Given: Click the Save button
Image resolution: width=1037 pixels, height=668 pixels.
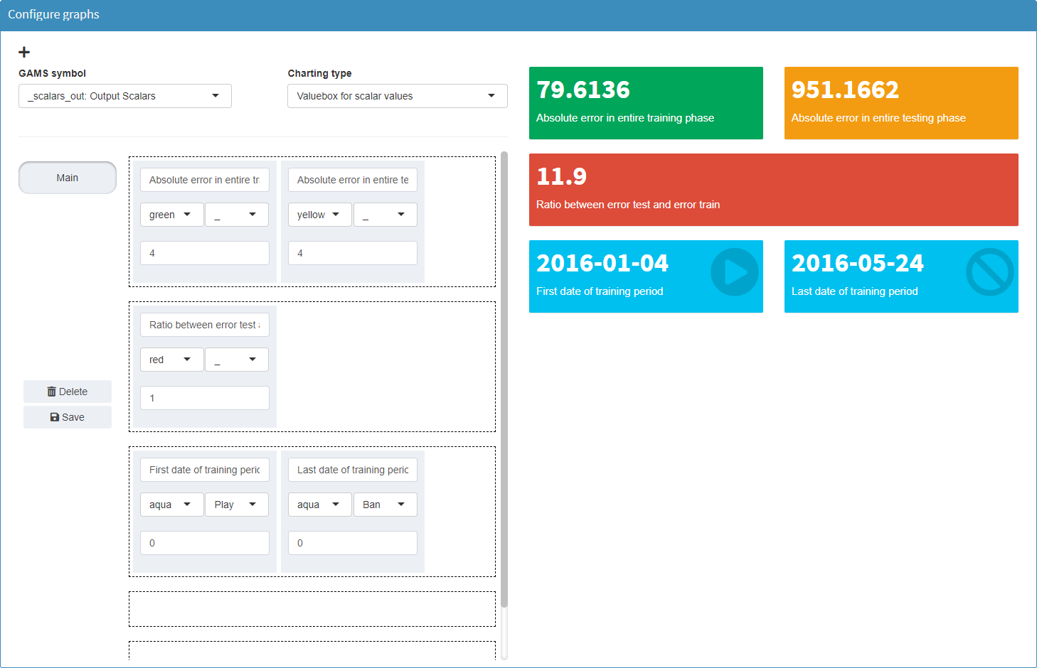Looking at the screenshot, I should point(67,417).
